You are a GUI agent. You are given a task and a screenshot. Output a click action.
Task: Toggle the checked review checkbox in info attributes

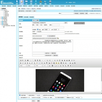click(38, 30)
